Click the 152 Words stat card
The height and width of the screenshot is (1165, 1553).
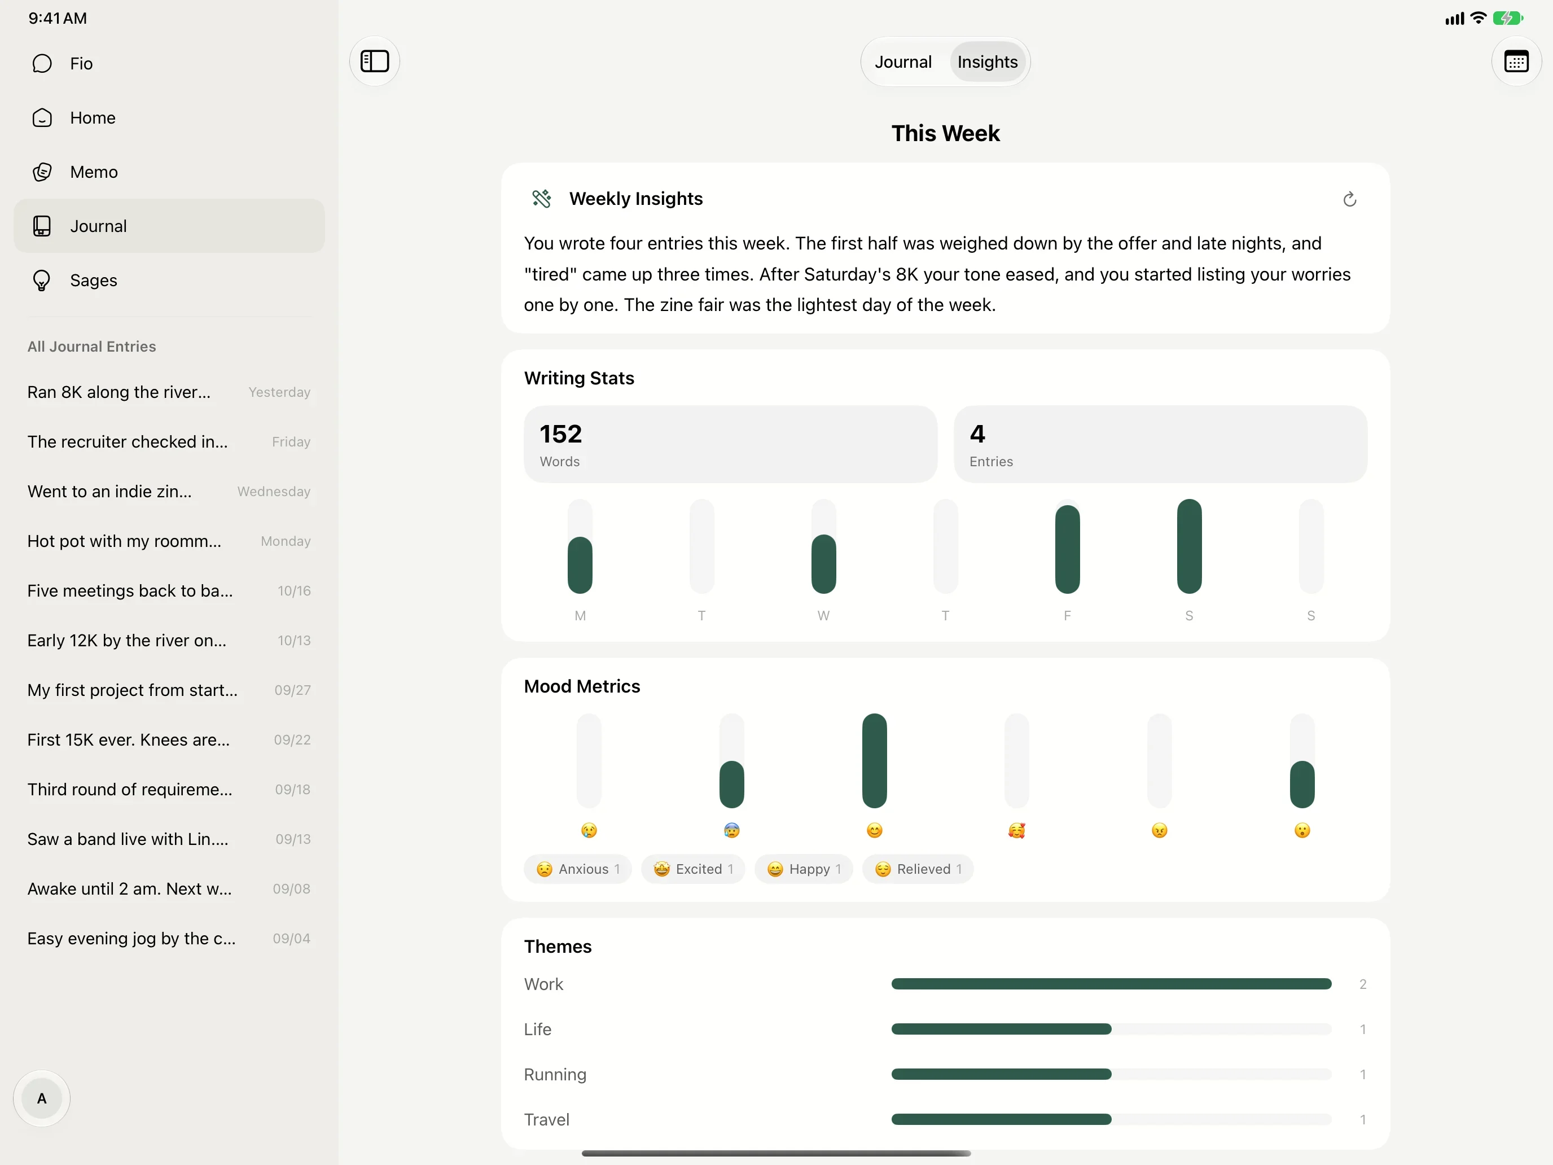(730, 444)
